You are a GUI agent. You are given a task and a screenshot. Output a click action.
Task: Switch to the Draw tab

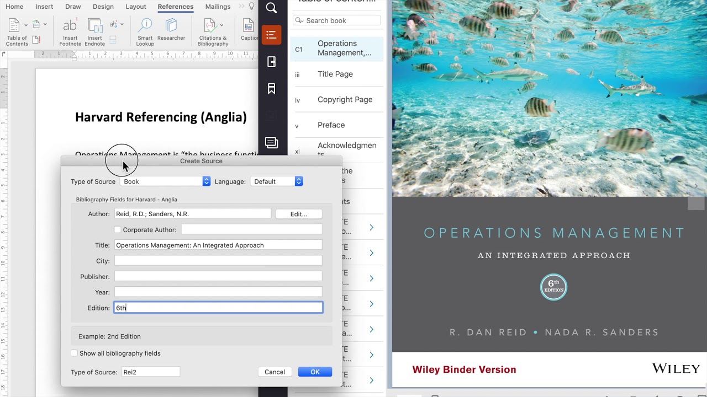pos(73,7)
